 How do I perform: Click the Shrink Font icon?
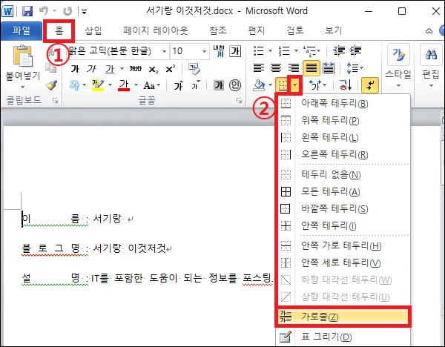(x=196, y=85)
